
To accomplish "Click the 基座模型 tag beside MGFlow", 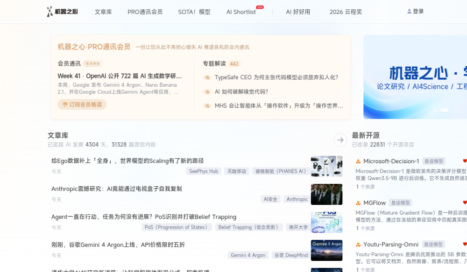I will (401, 202).
